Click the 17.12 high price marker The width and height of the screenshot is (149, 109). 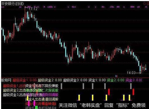pyautogui.click(x=33, y=9)
